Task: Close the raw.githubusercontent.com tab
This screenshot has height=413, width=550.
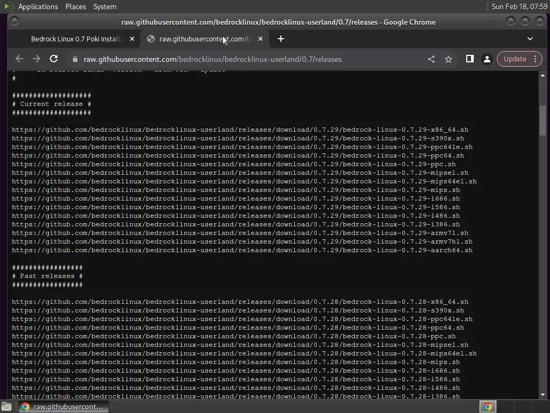Action: (x=260, y=39)
